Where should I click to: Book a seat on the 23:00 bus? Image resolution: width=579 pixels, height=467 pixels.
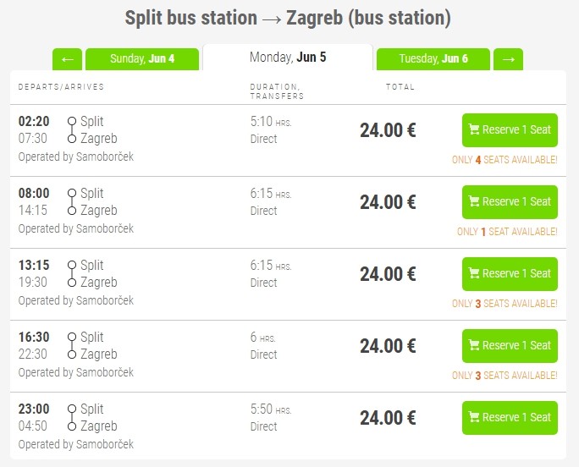click(510, 418)
